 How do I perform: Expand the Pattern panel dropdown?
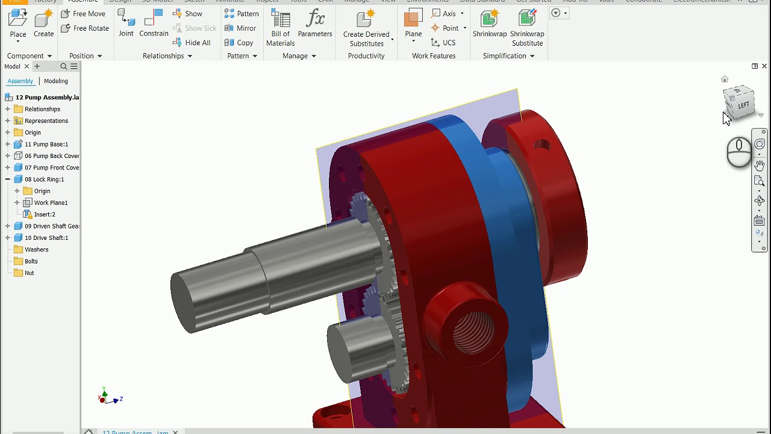coord(242,55)
